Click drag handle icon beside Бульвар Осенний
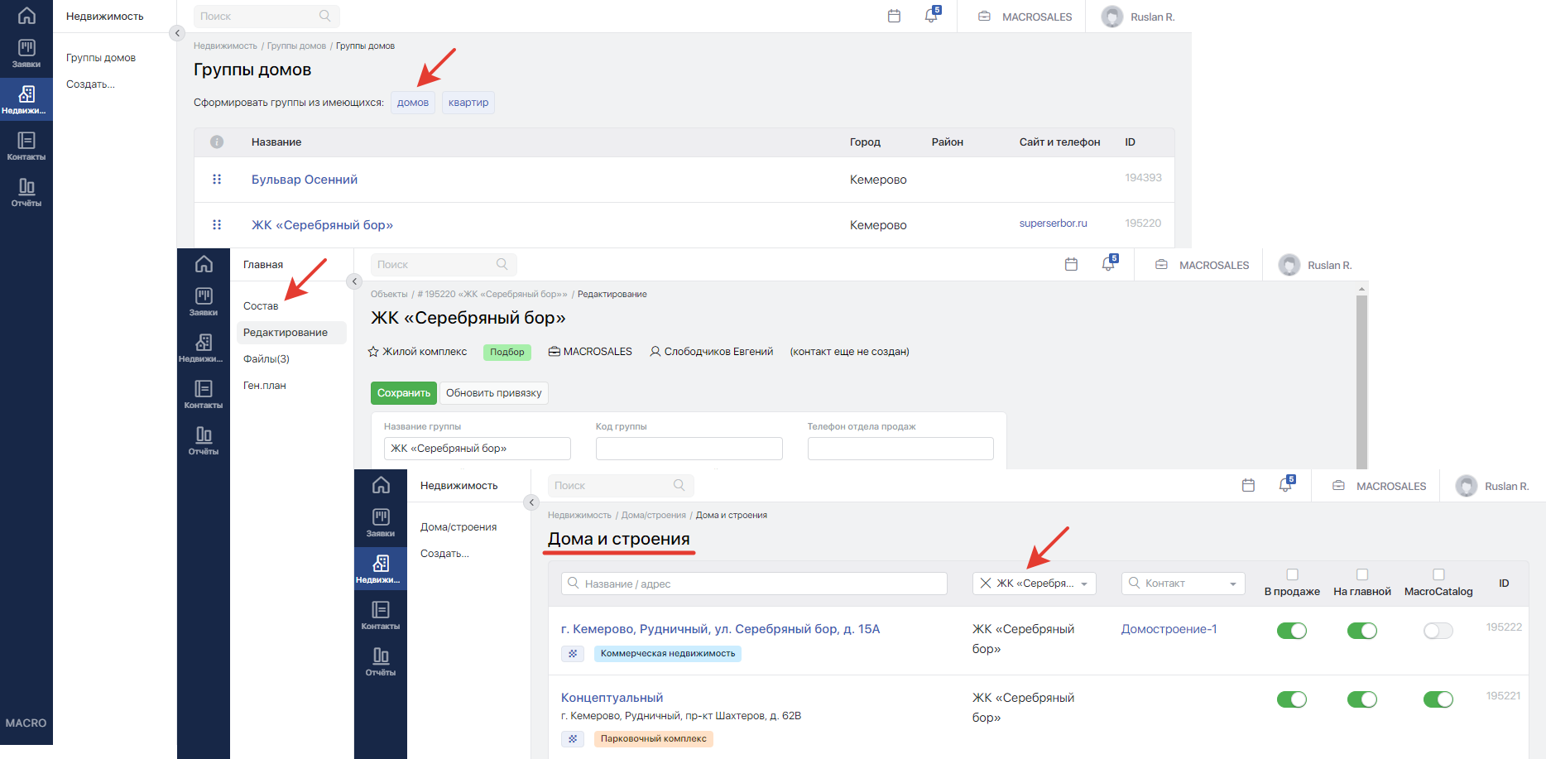1546x759 pixels. point(217,179)
